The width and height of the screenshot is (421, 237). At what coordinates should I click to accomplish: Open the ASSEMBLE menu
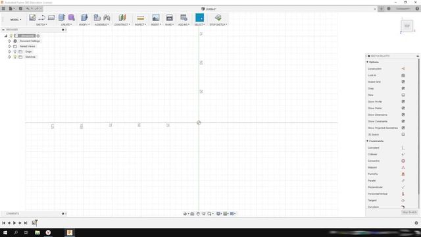tap(102, 24)
